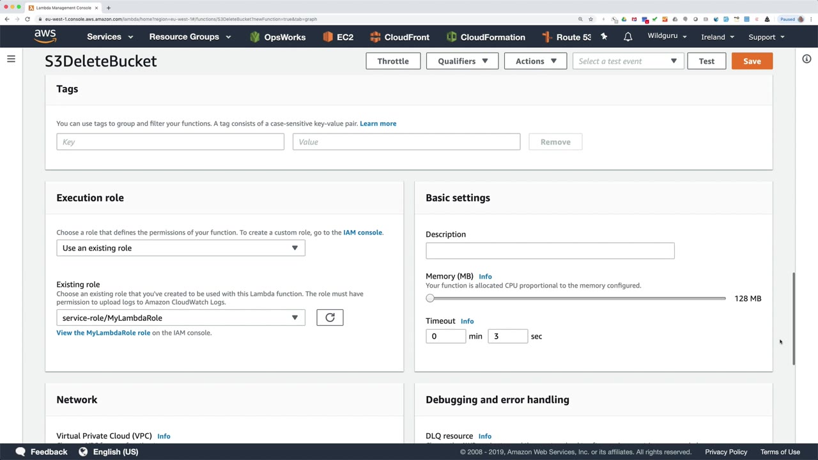Open the Ireland region menu
The width and height of the screenshot is (818, 460).
coord(718,37)
